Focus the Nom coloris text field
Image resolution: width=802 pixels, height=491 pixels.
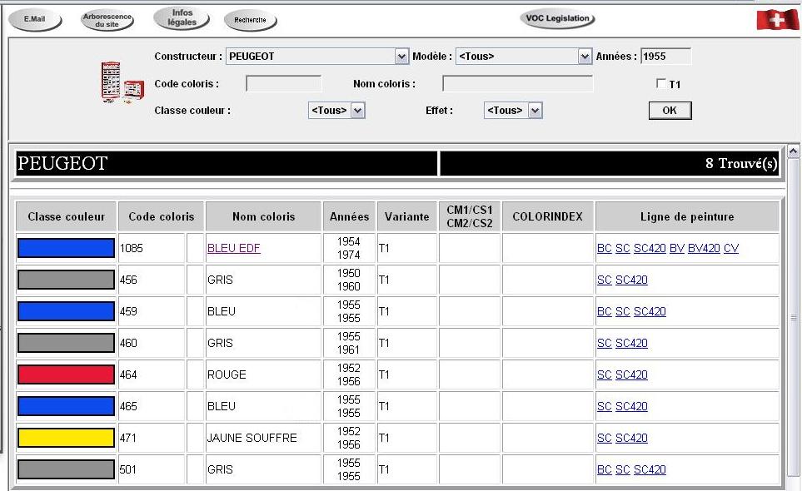tap(517, 83)
